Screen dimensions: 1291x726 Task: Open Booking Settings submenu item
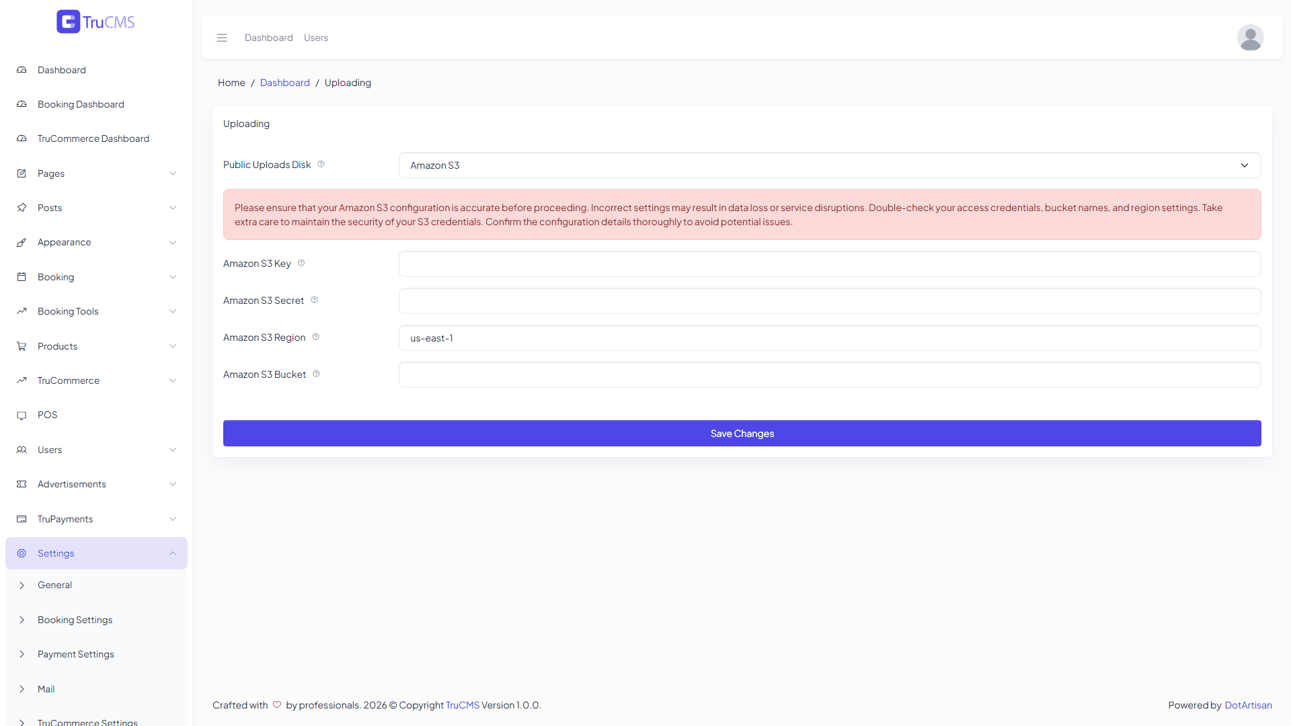coord(96,620)
